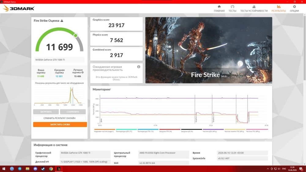Click the ЗАГРУЗИТЬ button
This screenshot has height=172, width=306.
point(46,112)
